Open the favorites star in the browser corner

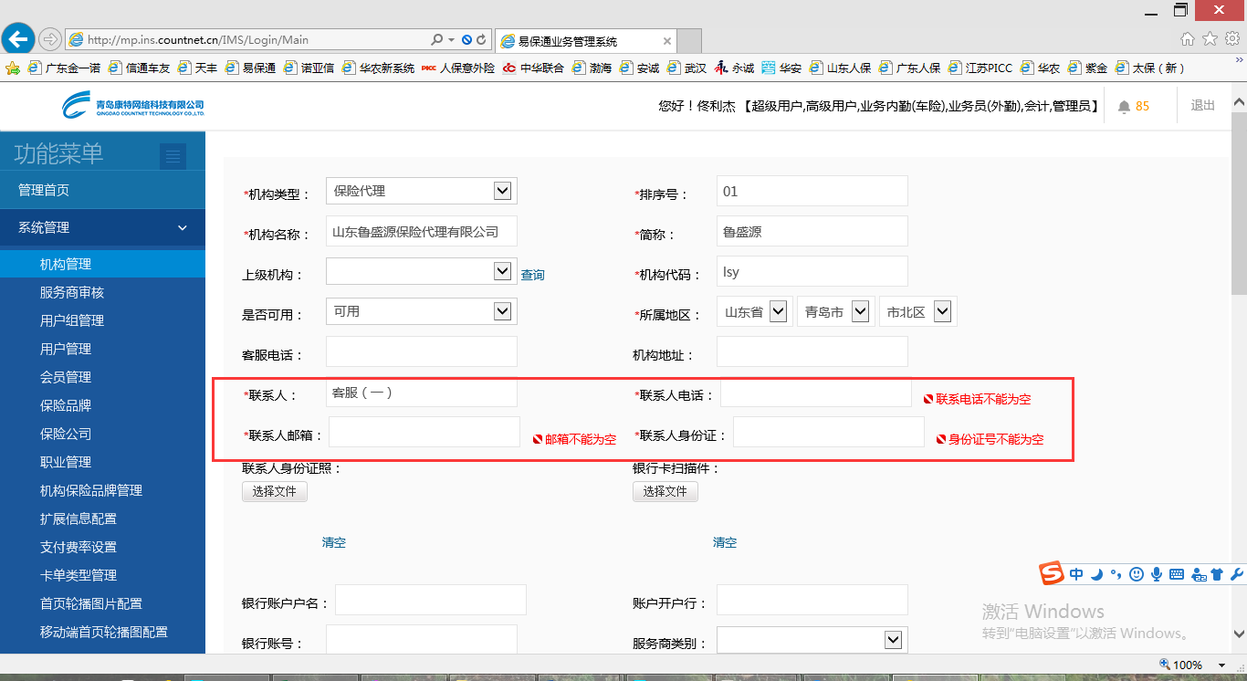tap(1210, 38)
